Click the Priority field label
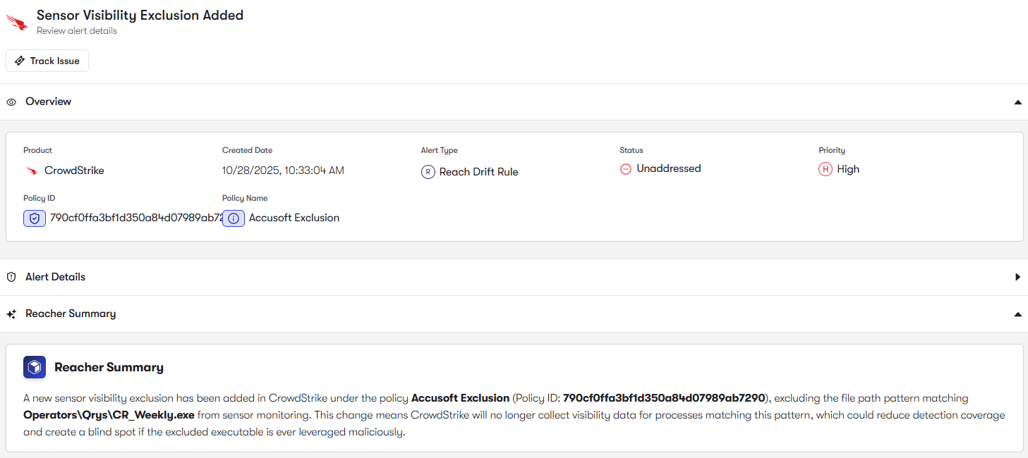 (x=832, y=150)
